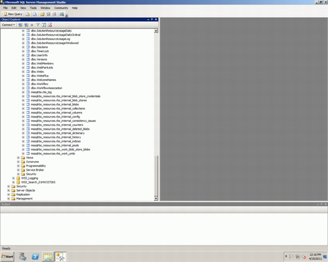328x262 pixels.
Task: Open the Window menu
Action: 45,8
